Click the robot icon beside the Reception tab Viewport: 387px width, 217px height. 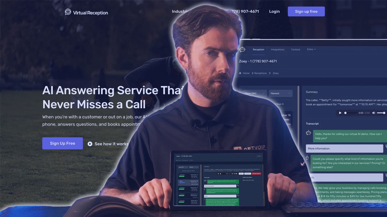pyautogui.click(x=242, y=50)
